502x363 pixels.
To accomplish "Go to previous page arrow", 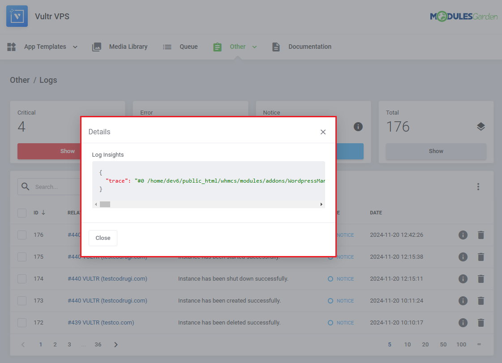I will [23, 345].
